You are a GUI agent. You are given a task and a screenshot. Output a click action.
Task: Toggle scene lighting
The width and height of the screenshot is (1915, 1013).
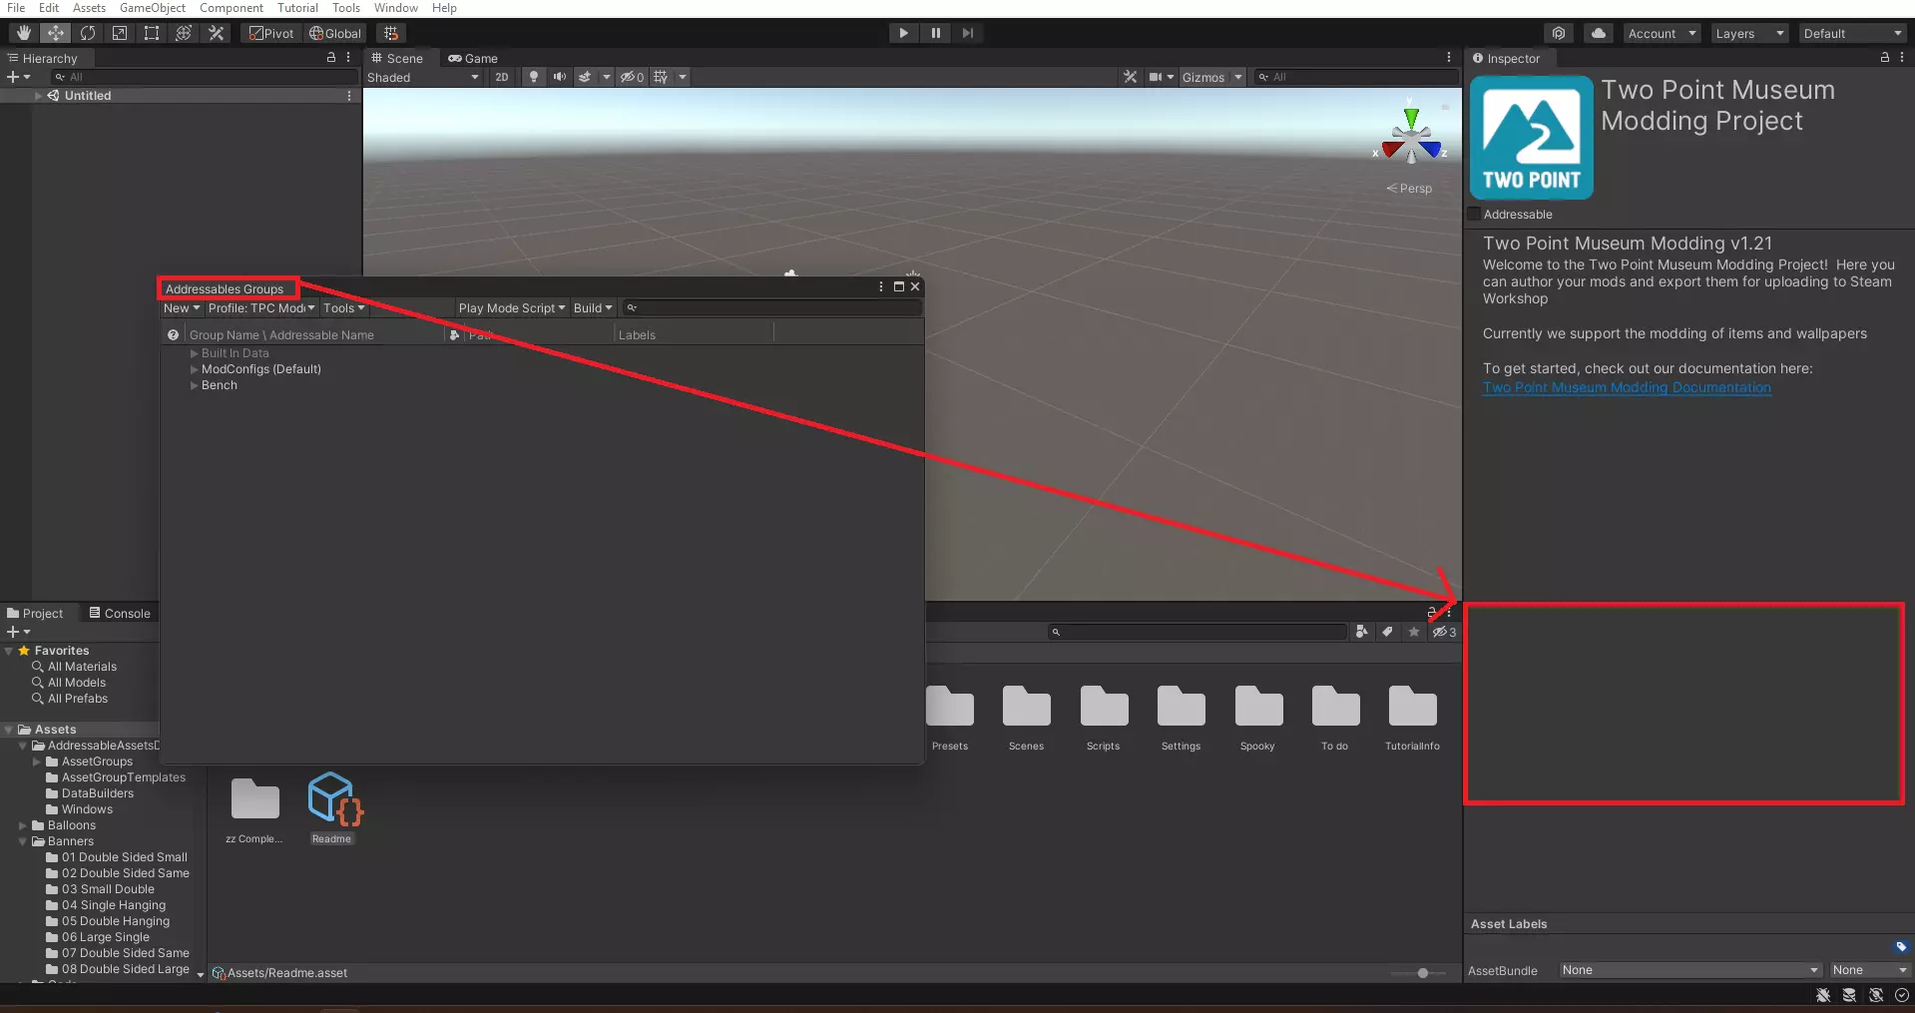tap(534, 77)
